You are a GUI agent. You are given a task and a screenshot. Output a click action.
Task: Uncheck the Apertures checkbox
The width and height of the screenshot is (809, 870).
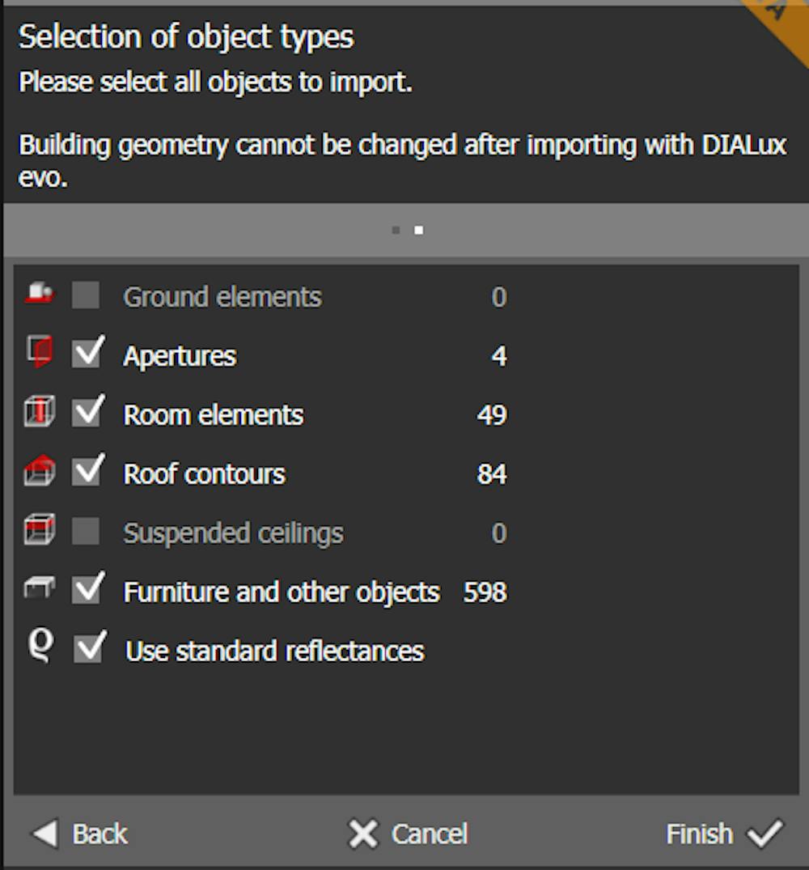pos(87,353)
